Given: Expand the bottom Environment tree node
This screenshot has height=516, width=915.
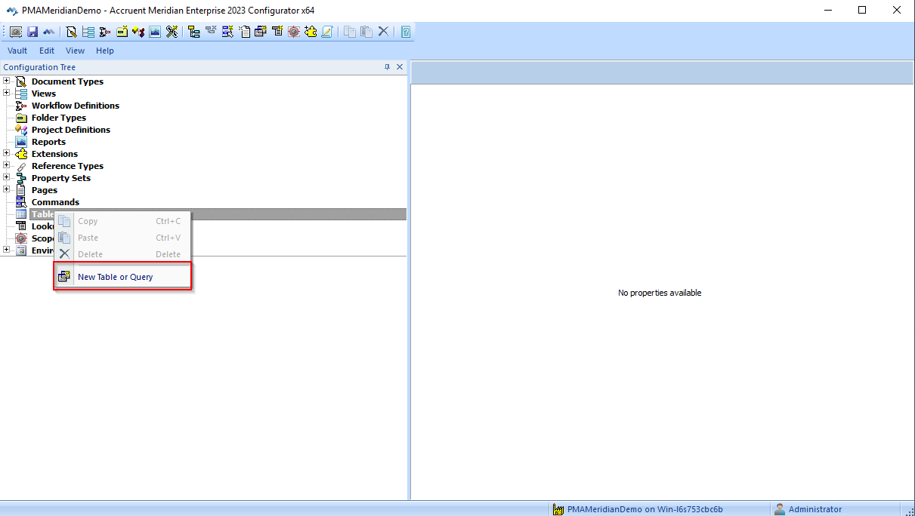Looking at the screenshot, I should coord(7,250).
